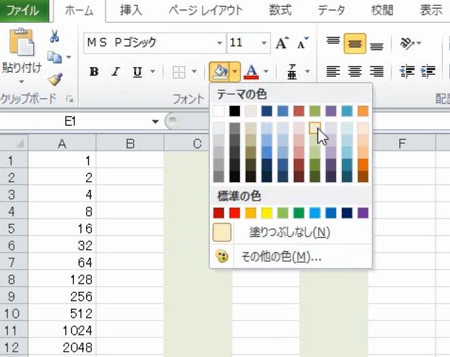This screenshot has width=450, height=357.
Task: Toggle align text right
Action: point(377,72)
